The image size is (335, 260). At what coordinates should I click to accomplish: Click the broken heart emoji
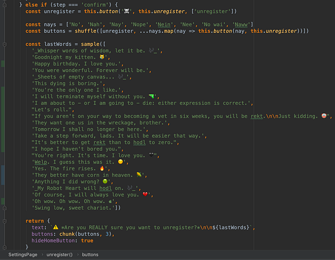click(x=145, y=195)
